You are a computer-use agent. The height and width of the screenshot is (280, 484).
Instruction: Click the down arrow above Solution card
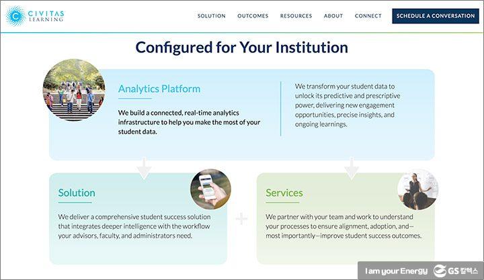tap(143, 169)
